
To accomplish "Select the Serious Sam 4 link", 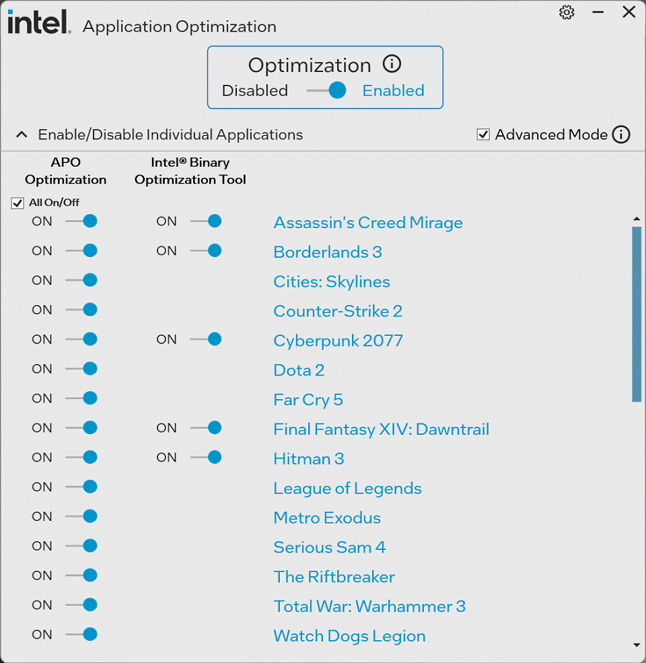I will [x=330, y=547].
